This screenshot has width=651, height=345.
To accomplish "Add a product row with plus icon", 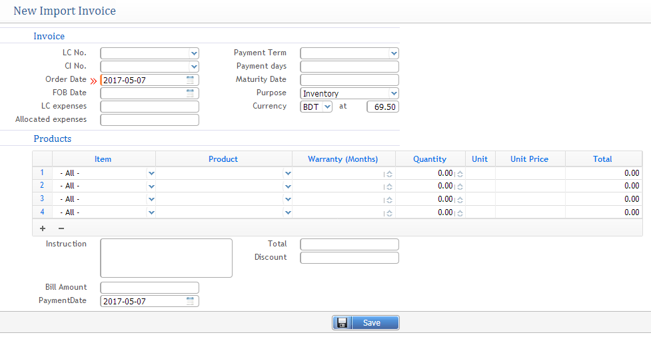I will (x=43, y=228).
